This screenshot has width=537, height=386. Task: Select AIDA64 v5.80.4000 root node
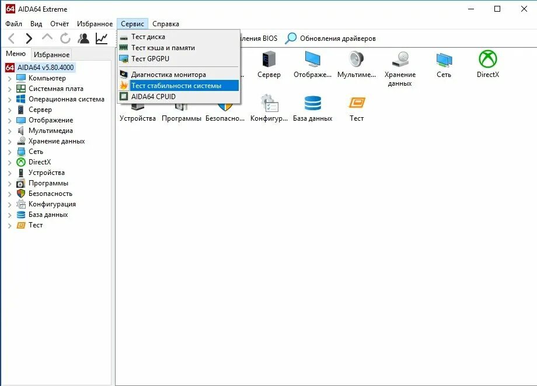click(46, 68)
